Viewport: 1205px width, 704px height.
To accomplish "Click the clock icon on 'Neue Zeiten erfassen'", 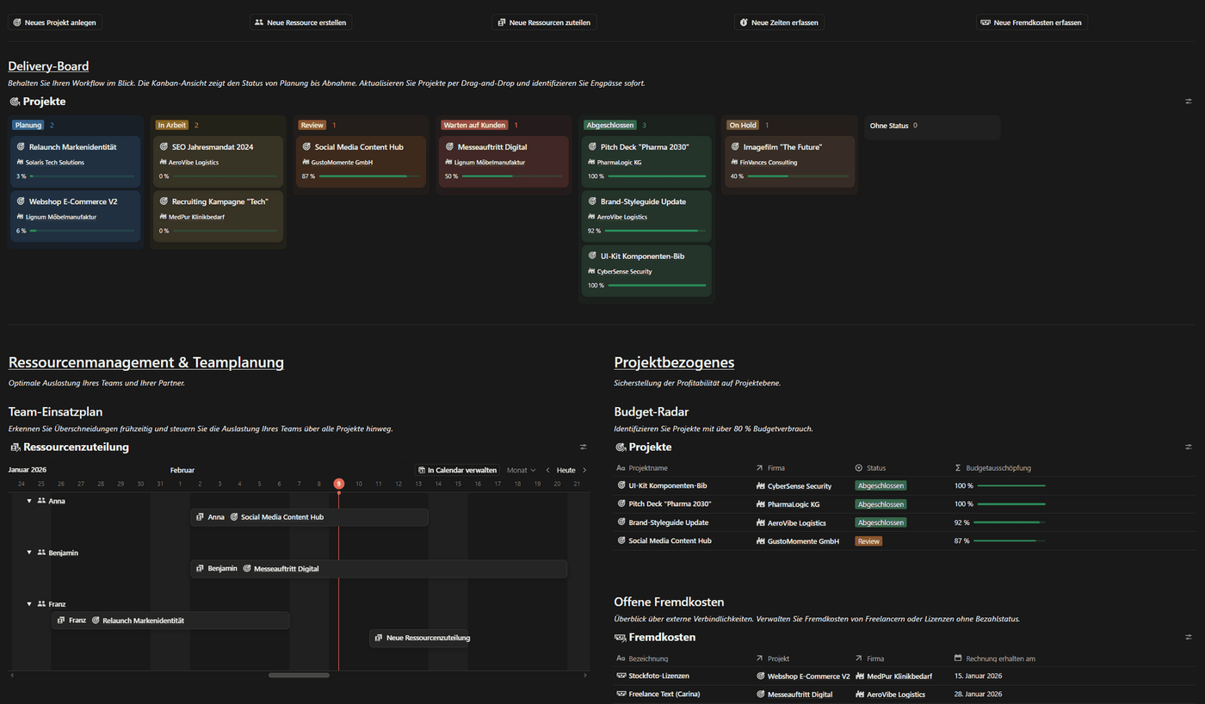I will coord(743,22).
